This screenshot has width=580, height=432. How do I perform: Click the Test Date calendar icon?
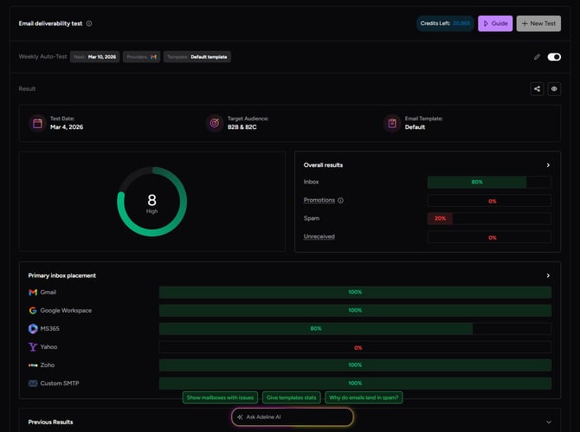click(37, 123)
